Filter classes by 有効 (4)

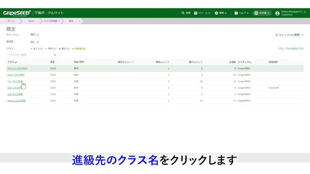coord(51,49)
